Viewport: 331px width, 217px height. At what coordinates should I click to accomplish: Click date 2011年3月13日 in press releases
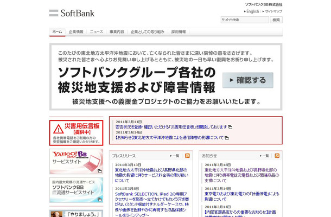point(128,165)
